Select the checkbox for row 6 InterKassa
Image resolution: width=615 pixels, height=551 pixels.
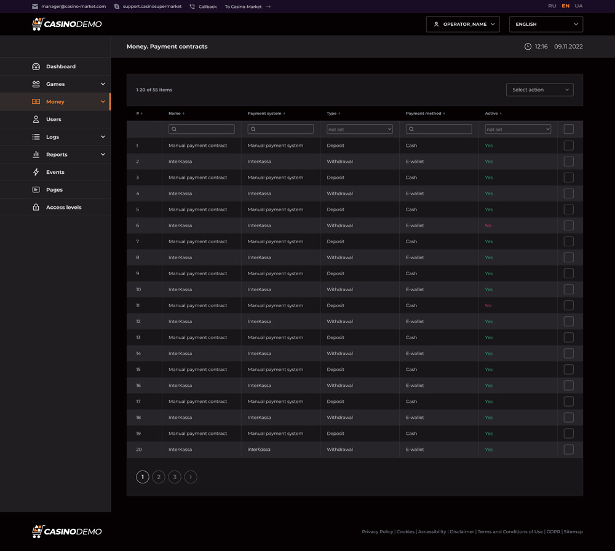(568, 225)
